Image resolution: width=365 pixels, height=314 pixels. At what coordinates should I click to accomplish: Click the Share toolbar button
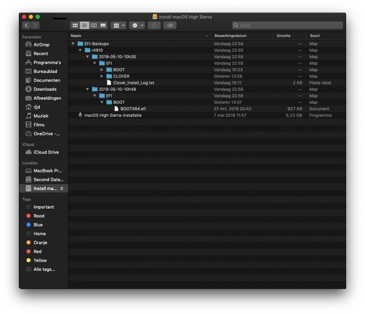pos(154,26)
